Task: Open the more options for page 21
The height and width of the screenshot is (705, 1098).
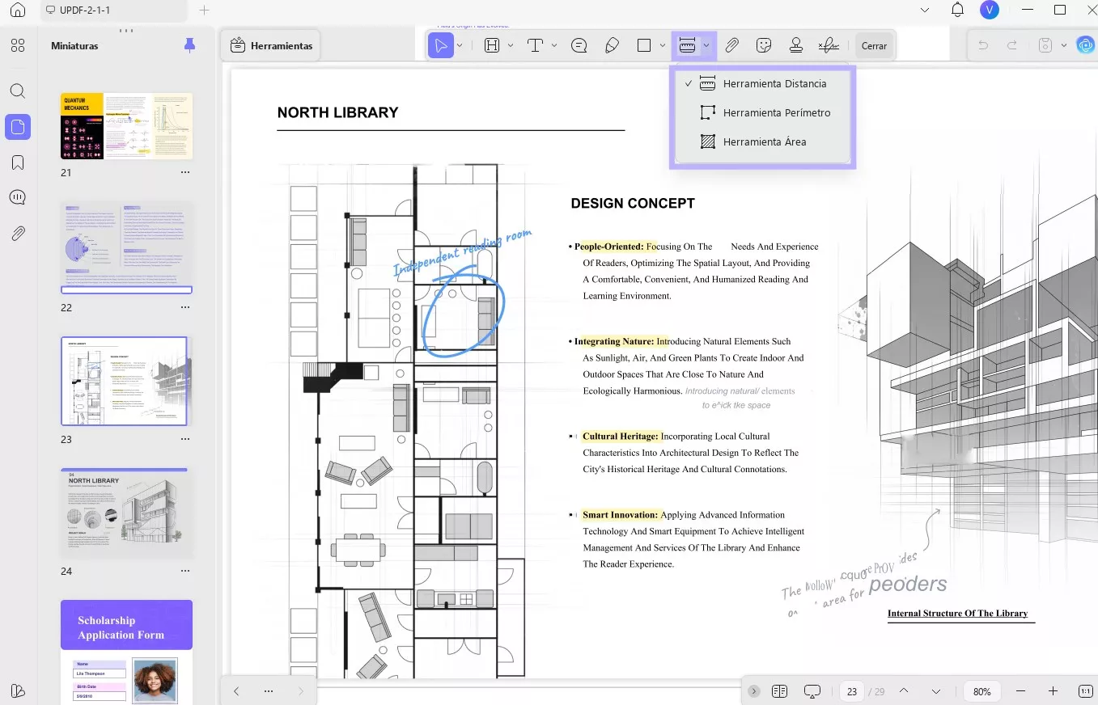Action: (x=185, y=173)
